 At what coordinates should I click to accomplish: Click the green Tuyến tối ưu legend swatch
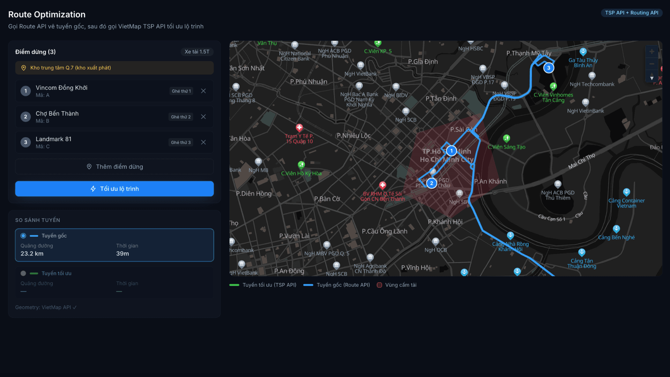coord(234,285)
